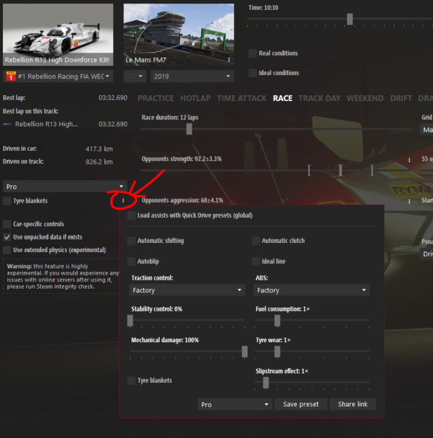Select the RACE mode tab
Screen dimensions: 433x438
pos(283,98)
